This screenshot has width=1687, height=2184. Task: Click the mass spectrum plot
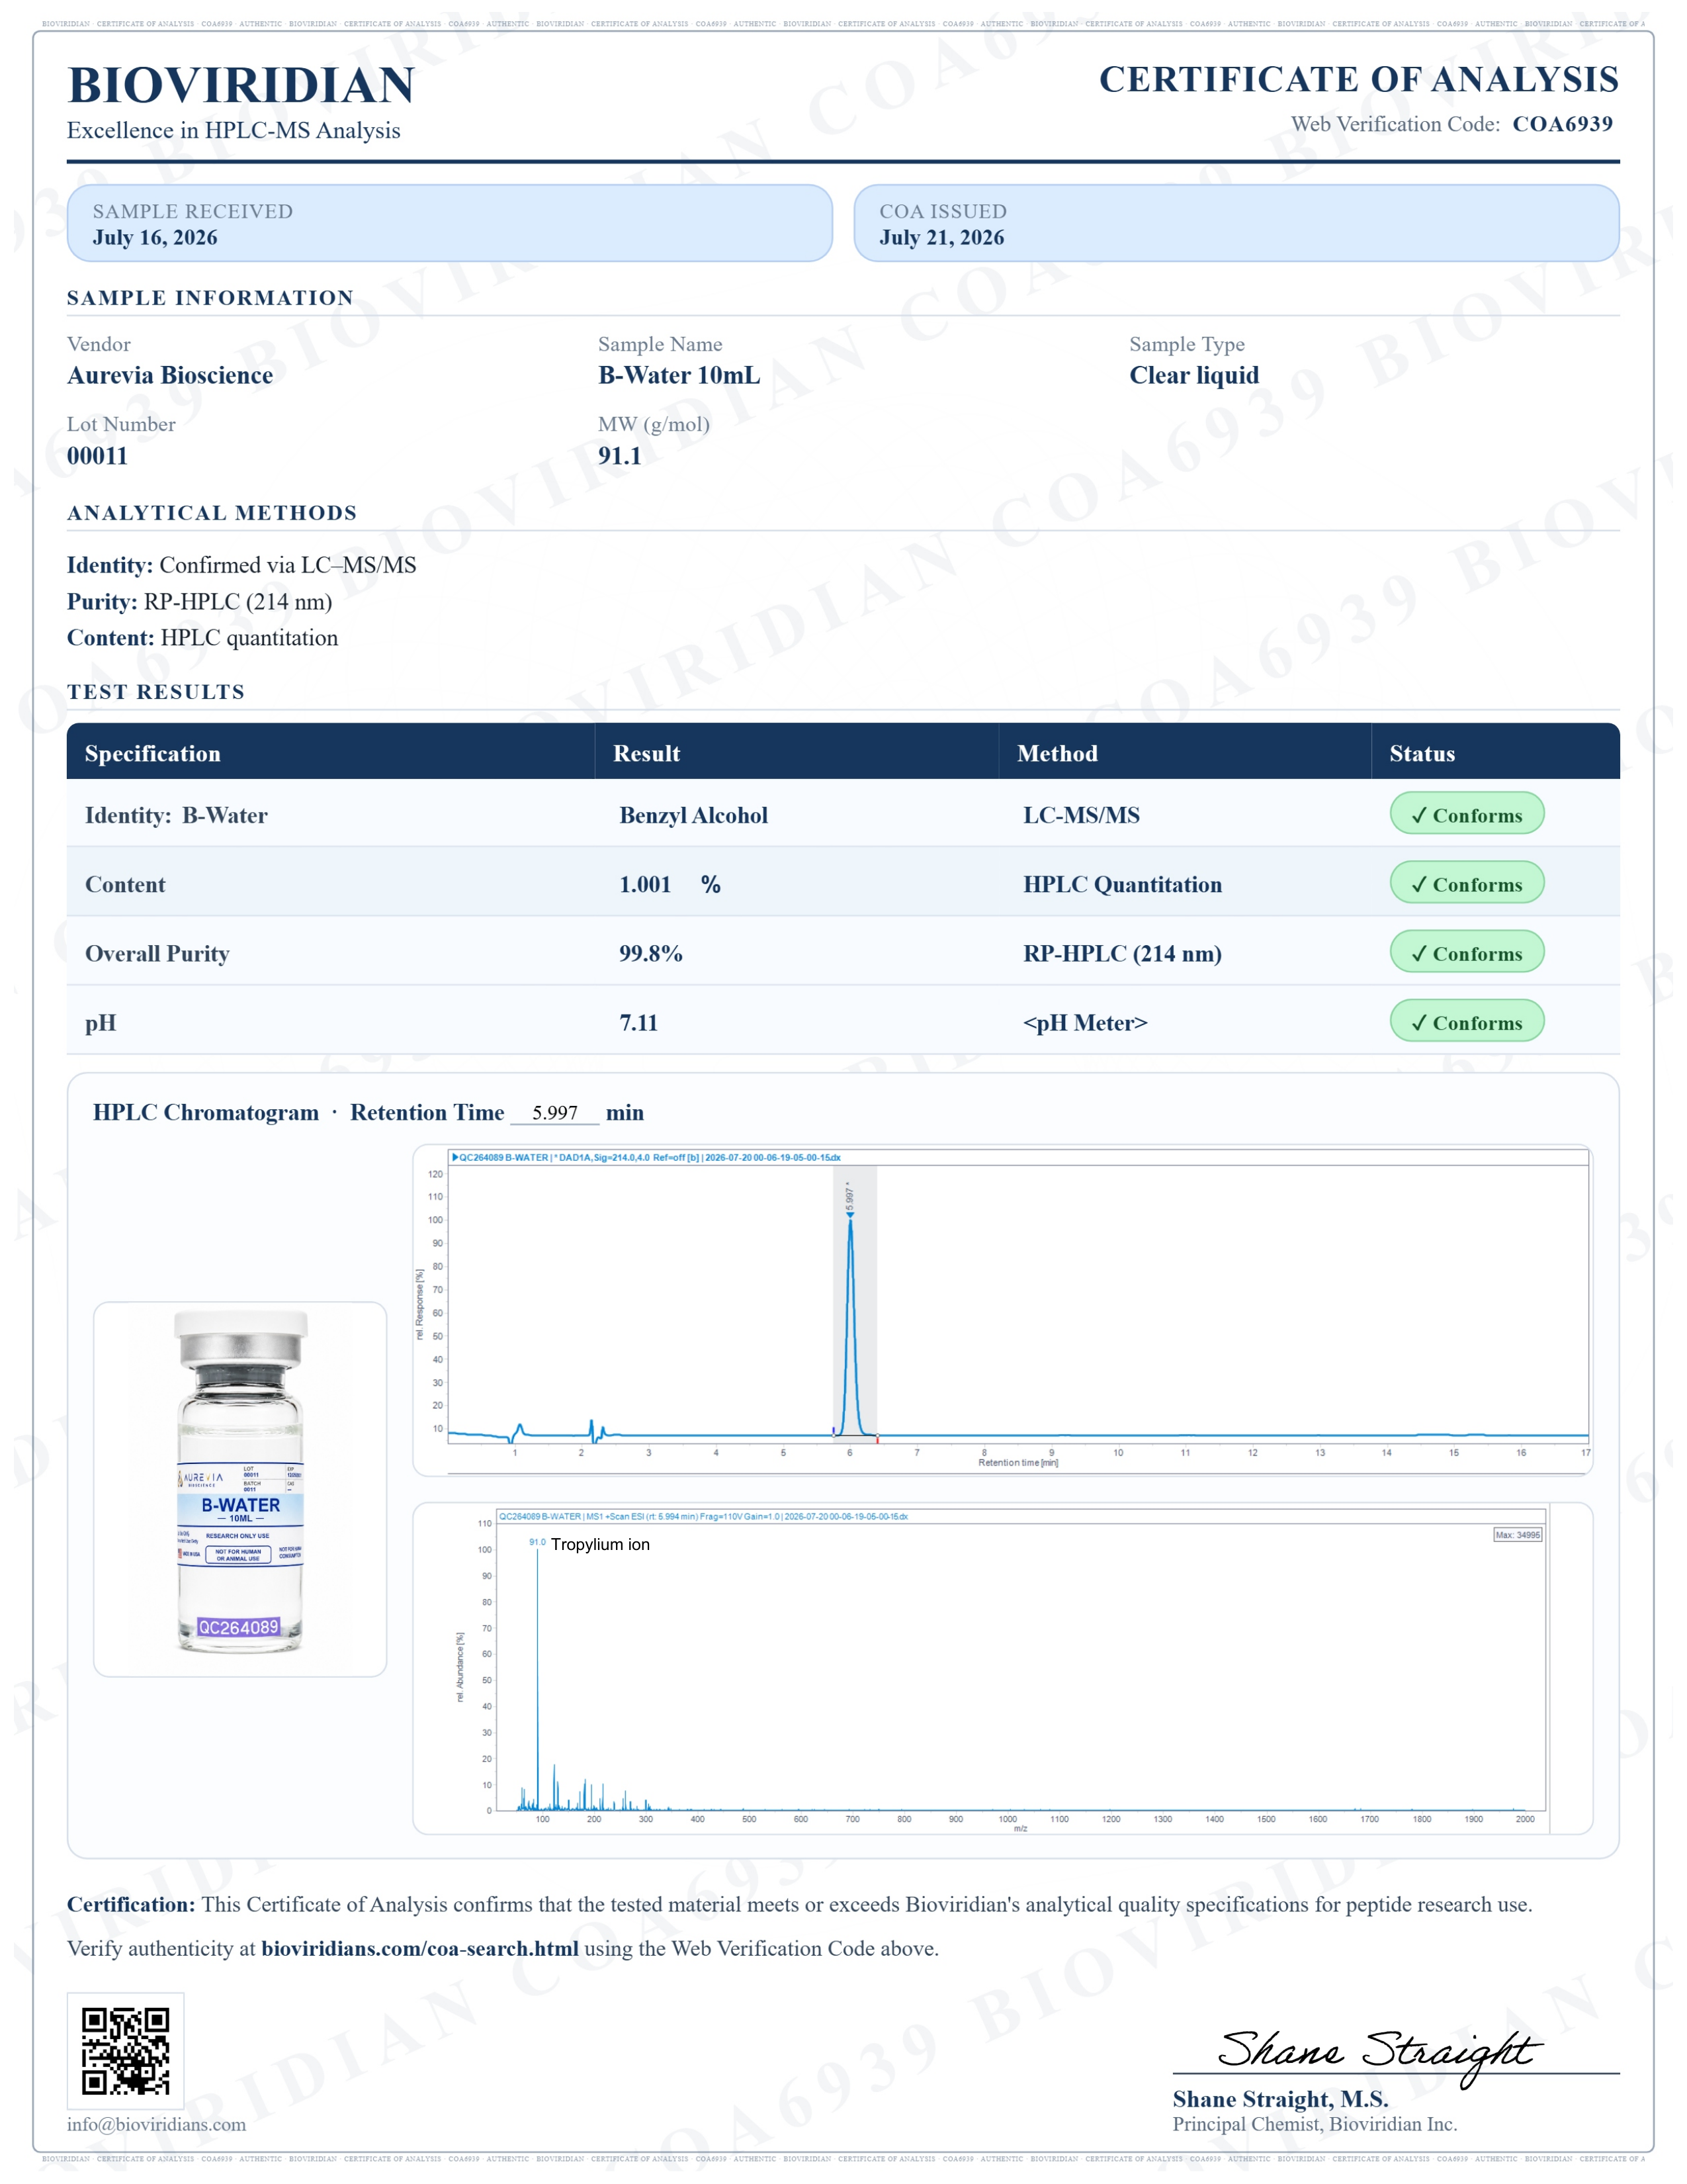point(1002,1668)
